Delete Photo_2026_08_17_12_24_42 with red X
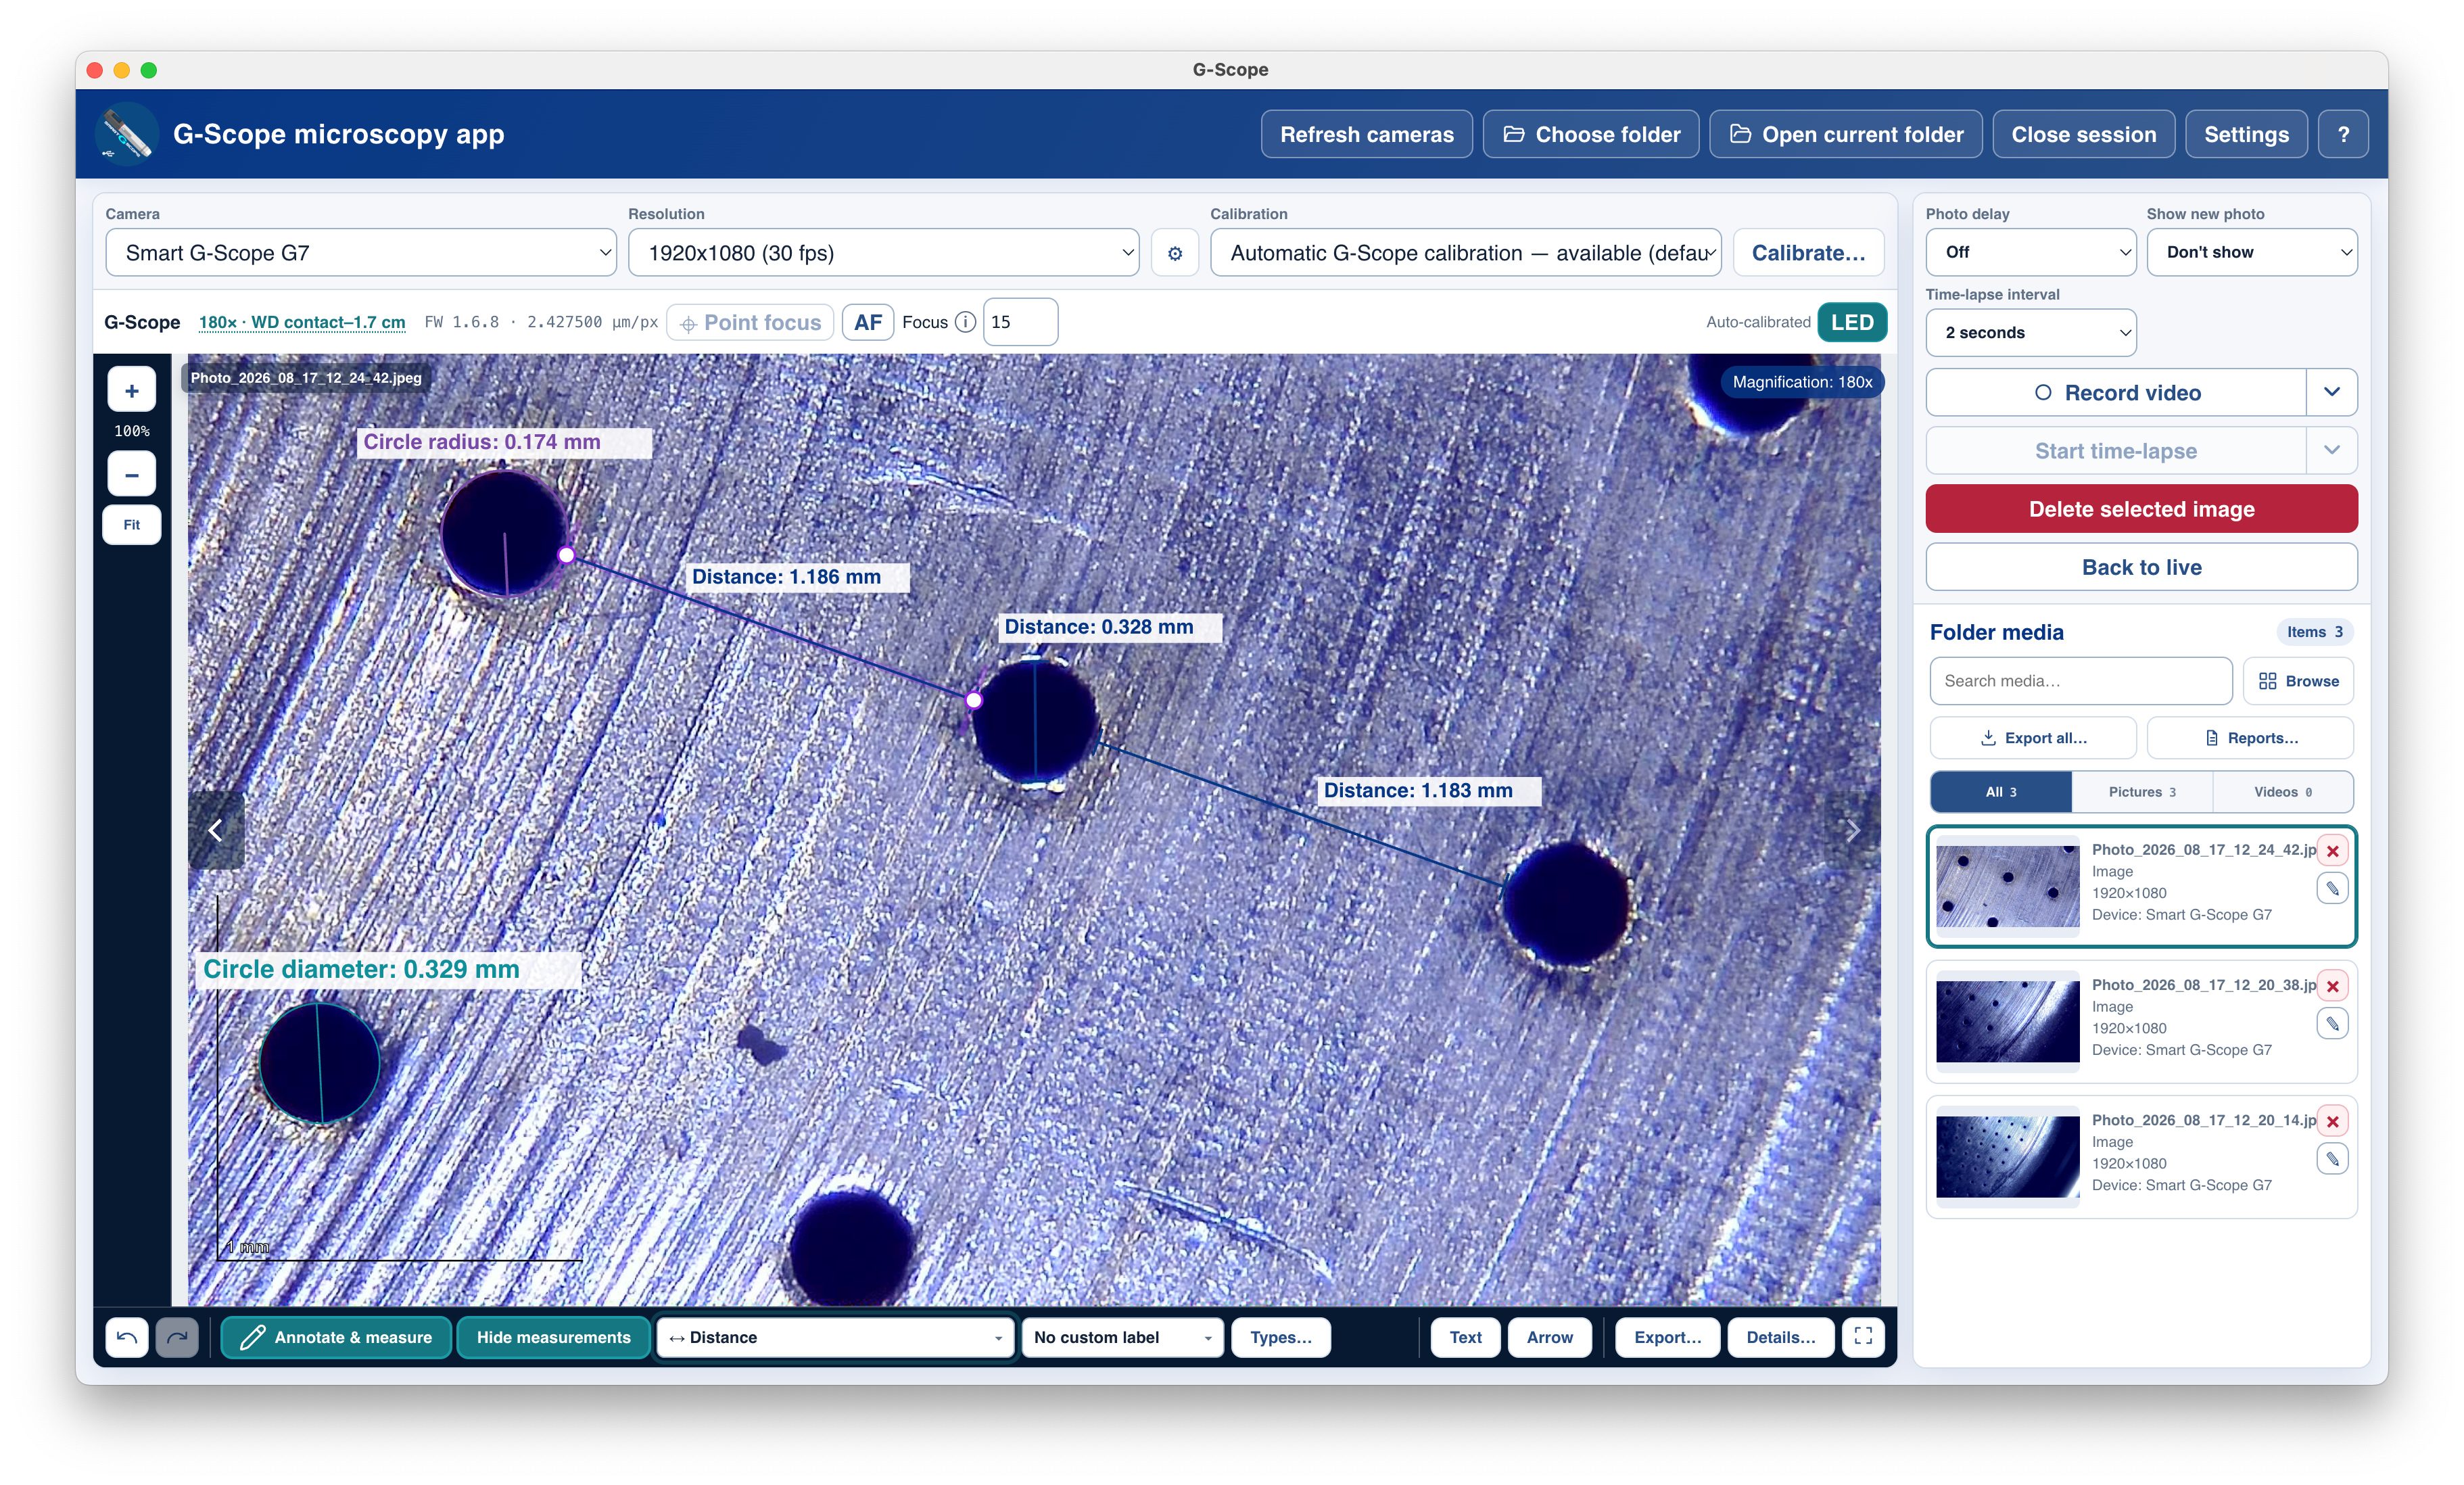 point(2333,851)
